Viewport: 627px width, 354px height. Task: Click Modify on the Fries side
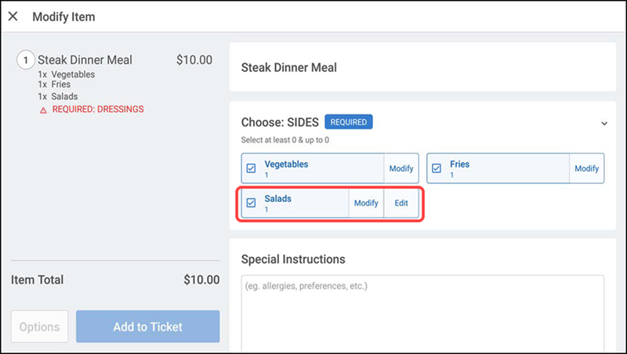(x=586, y=168)
